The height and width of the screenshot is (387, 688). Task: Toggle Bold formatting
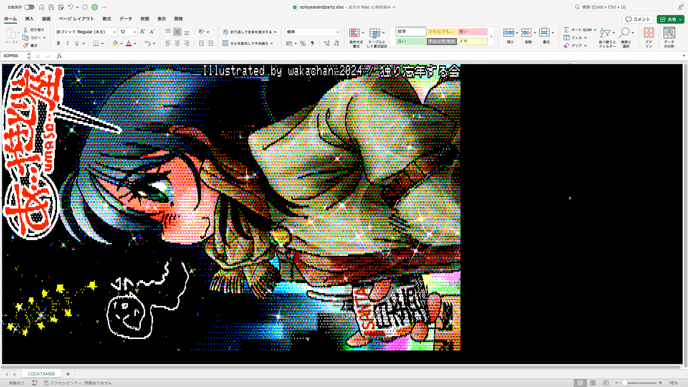point(58,43)
